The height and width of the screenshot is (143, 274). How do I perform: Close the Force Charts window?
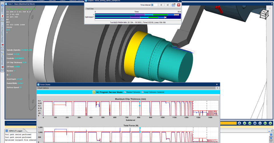tap(217, 84)
